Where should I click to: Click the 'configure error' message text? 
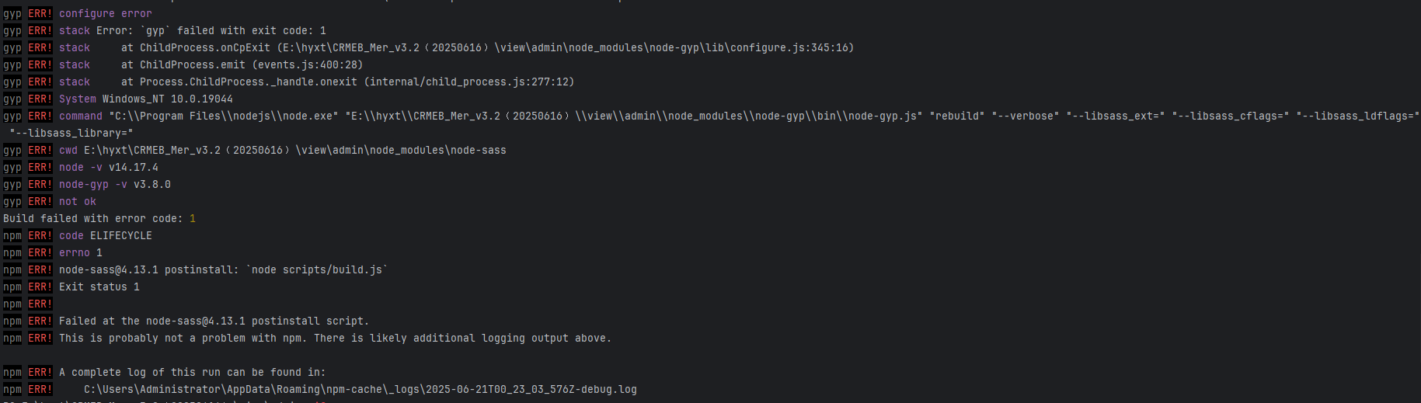[x=106, y=14]
